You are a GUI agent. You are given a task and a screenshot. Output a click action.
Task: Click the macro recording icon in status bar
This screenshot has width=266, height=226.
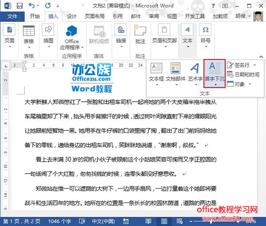[x=126, y=221]
